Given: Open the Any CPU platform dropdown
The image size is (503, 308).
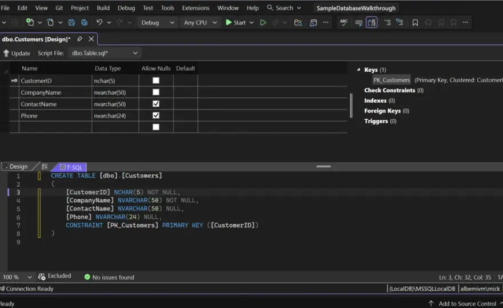Looking at the screenshot, I should 200,22.
